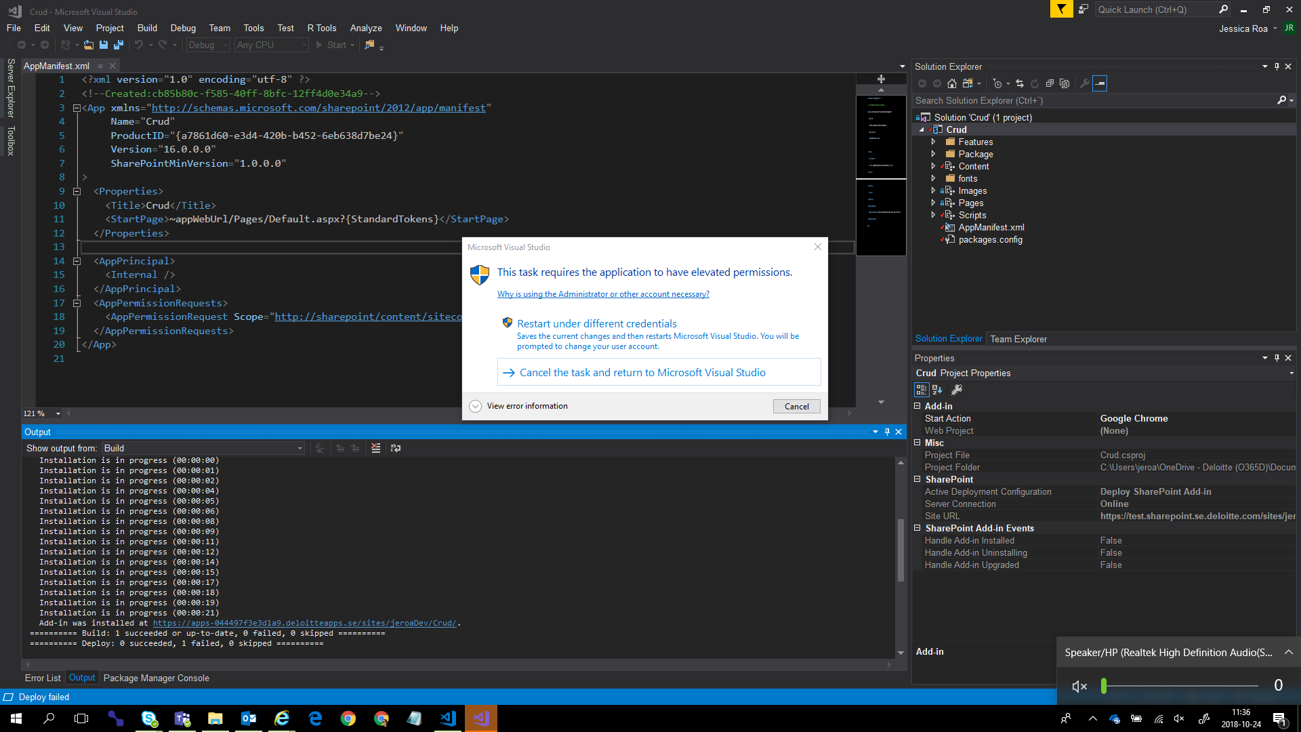1301x732 pixels.
Task: Open Skype from the Windows taskbar
Action: tap(149, 718)
